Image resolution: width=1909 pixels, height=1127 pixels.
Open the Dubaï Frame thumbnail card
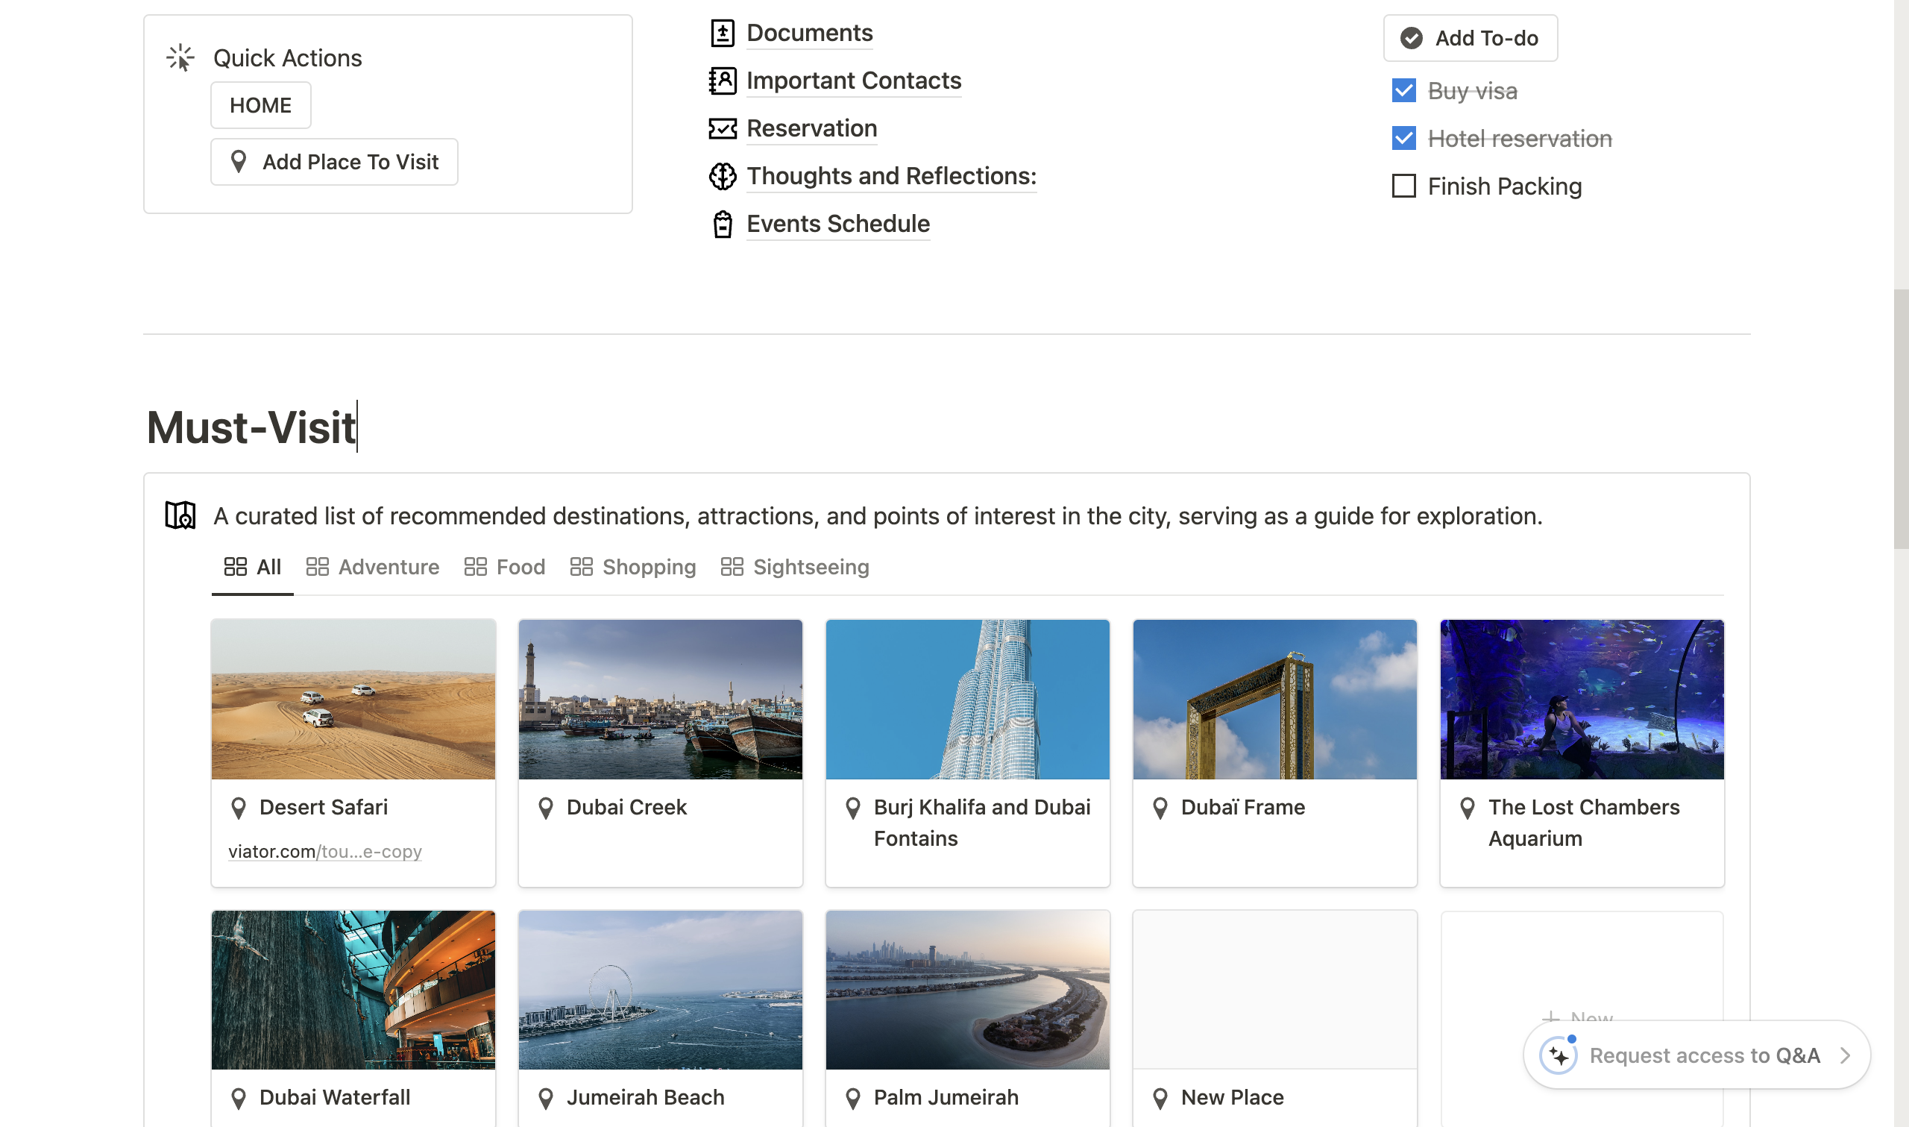(1274, 699)
